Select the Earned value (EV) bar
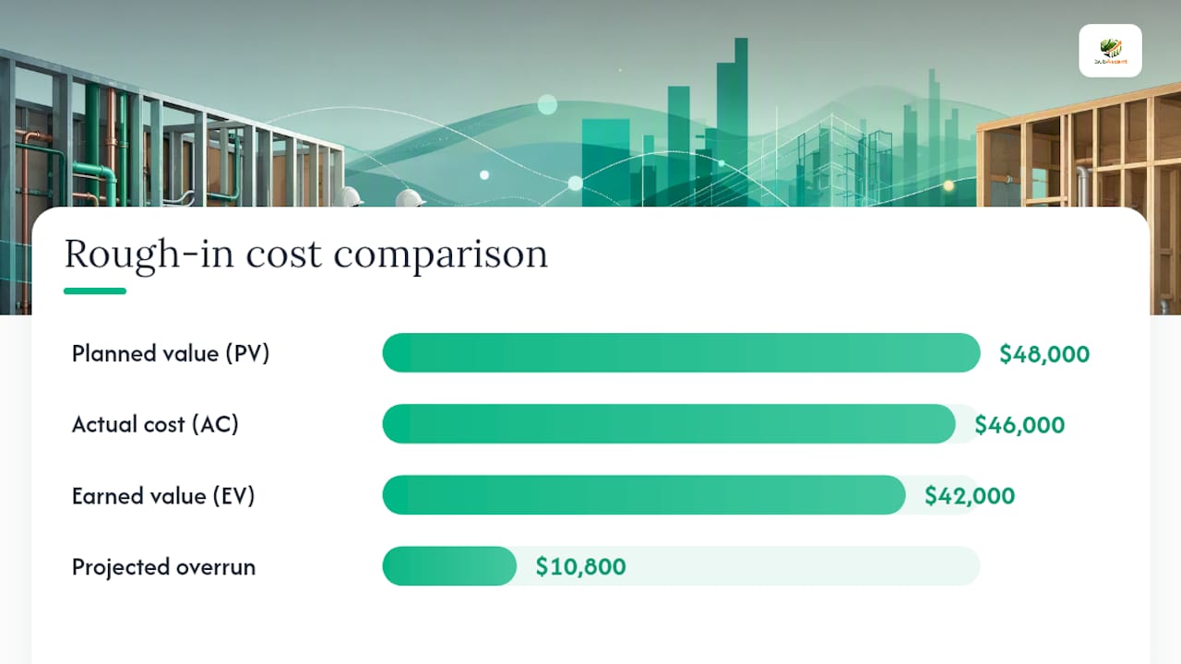The width and height of the screenshot is (1181, 664). (x=644, y=495)
